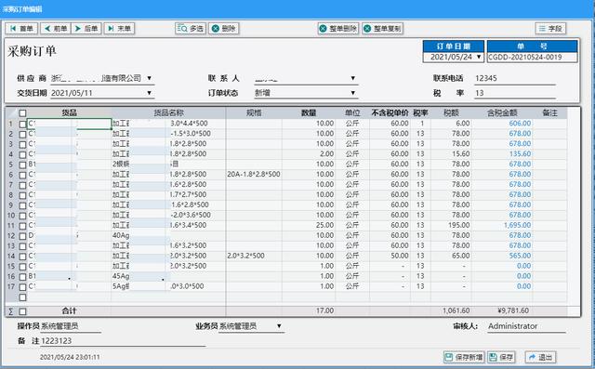Go to next order with 后单
This screenshot has height=369, width=595.
pos(86,29)
